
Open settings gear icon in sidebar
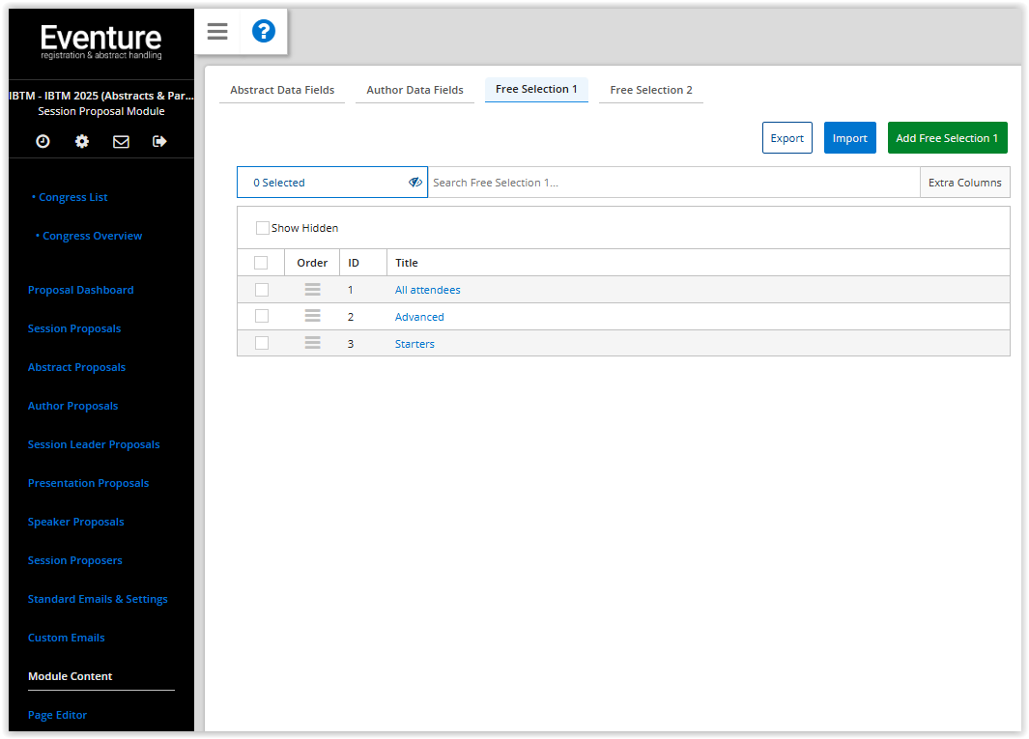click(82, 141)
